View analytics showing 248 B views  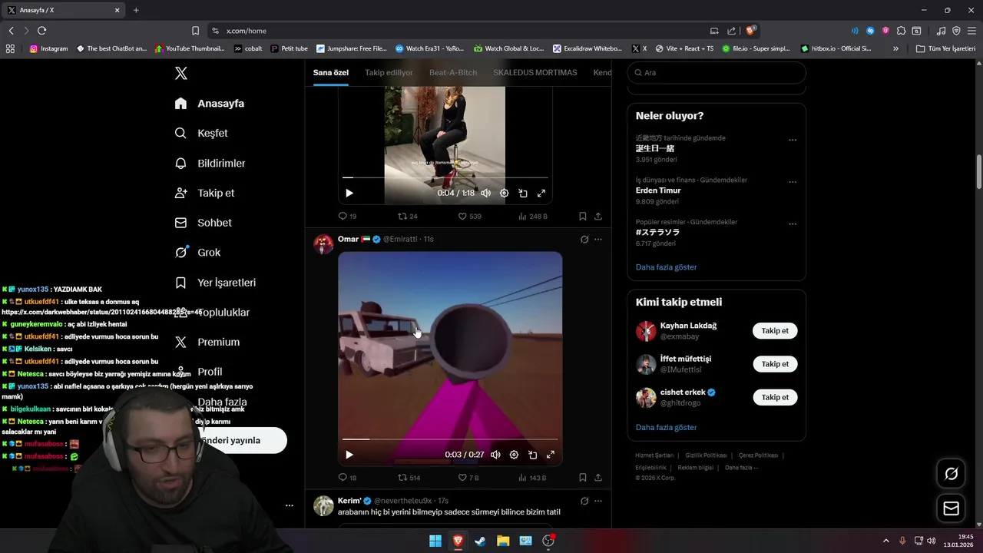pyautogui.click(x=533, y=217)
